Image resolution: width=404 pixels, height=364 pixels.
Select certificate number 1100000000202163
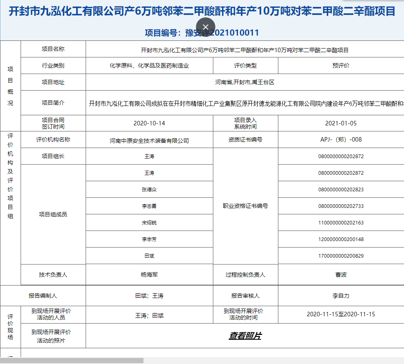(341, 222)
